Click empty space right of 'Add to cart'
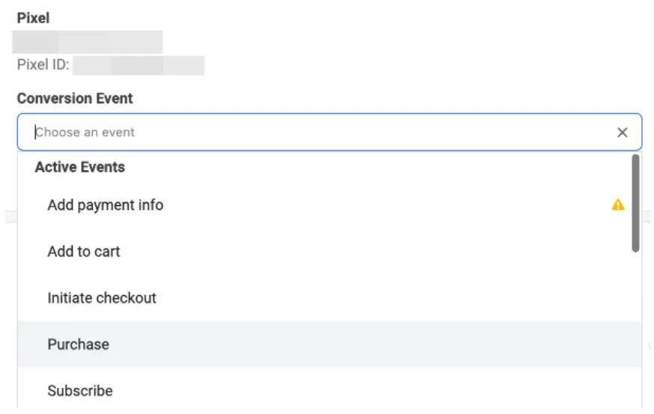Screen dimensions: 654x414 [x=375, y=252]
